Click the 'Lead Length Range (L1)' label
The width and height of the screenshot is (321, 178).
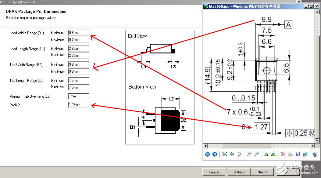[x=27, y=49]
